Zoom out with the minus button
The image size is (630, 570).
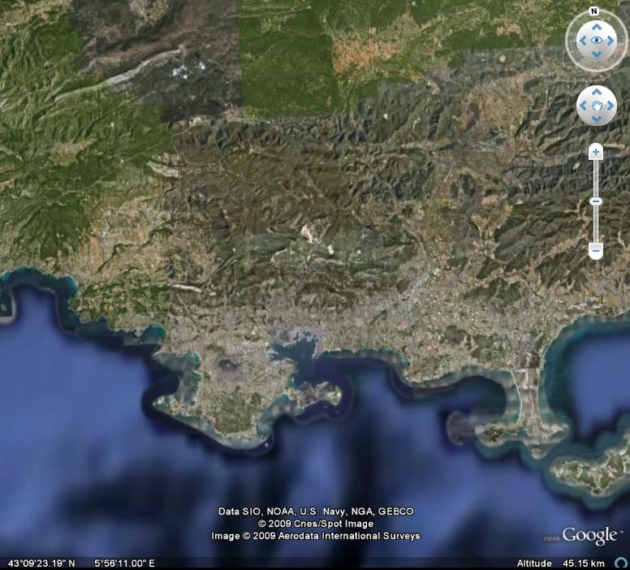point(596,251)
